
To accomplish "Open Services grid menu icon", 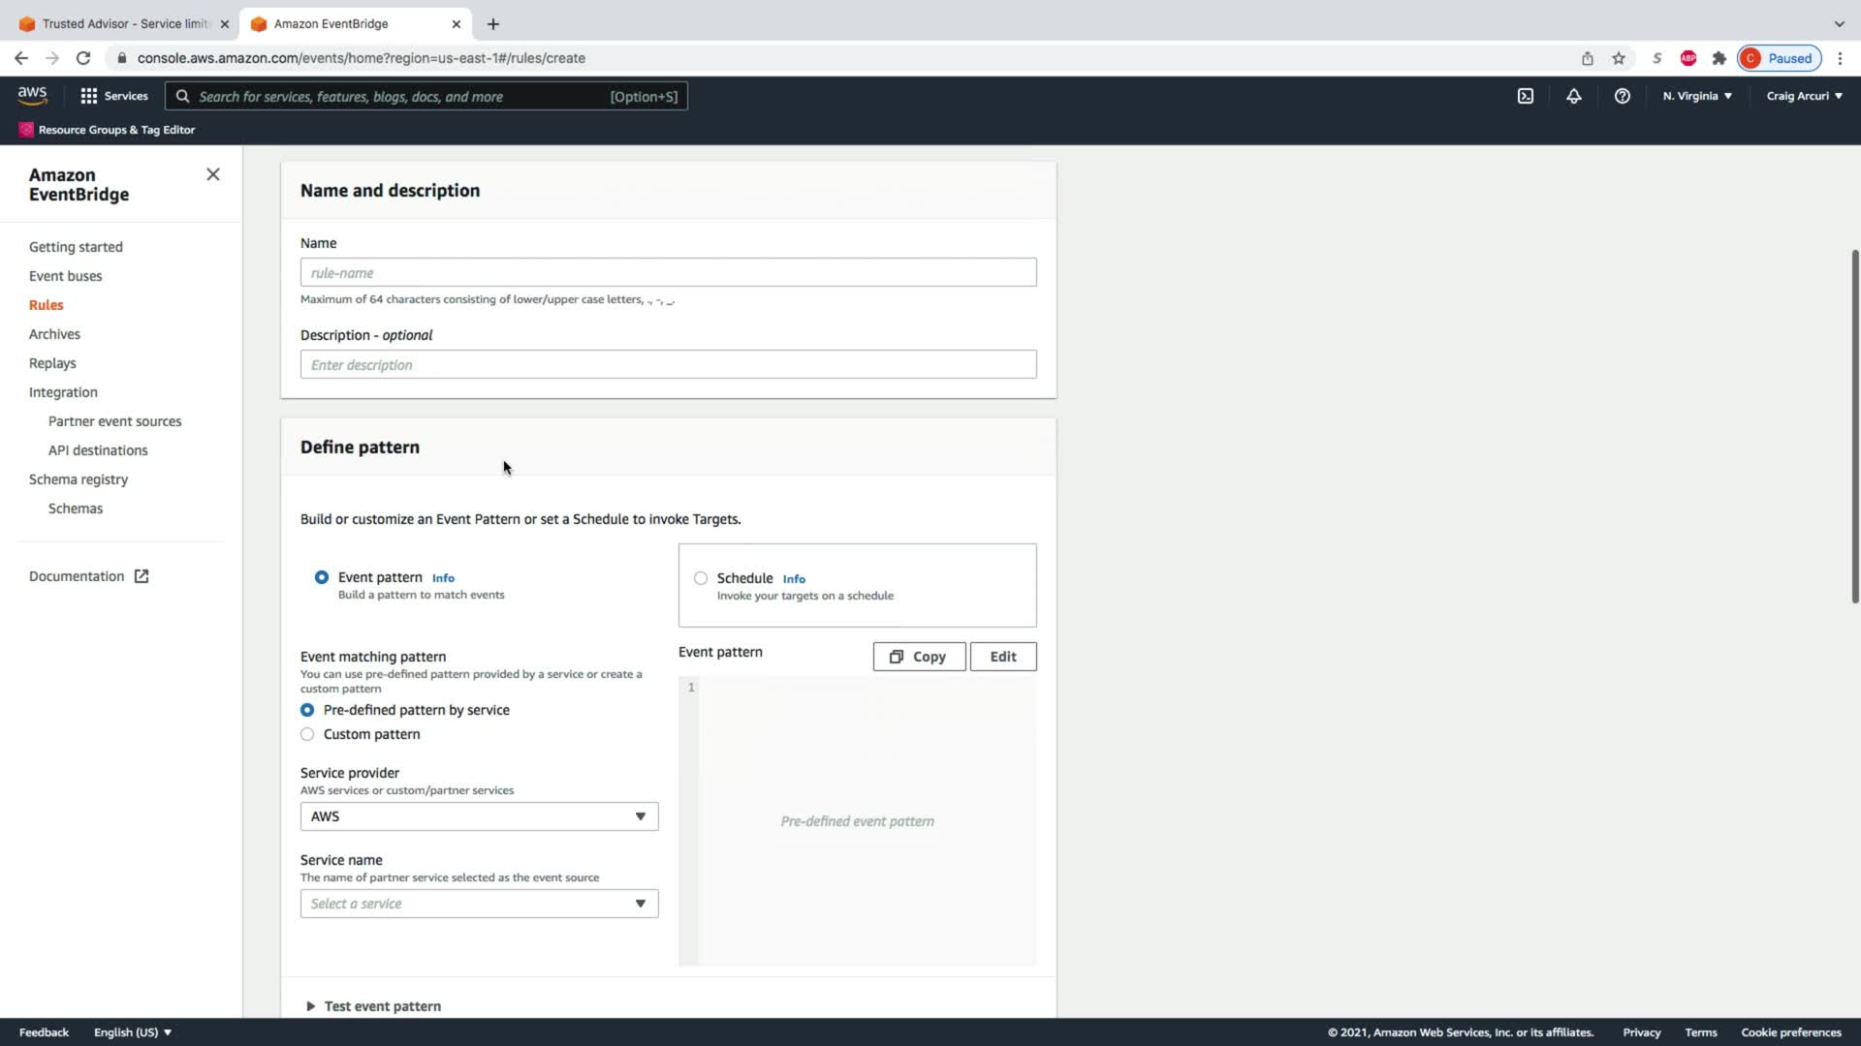I will 89,96.
